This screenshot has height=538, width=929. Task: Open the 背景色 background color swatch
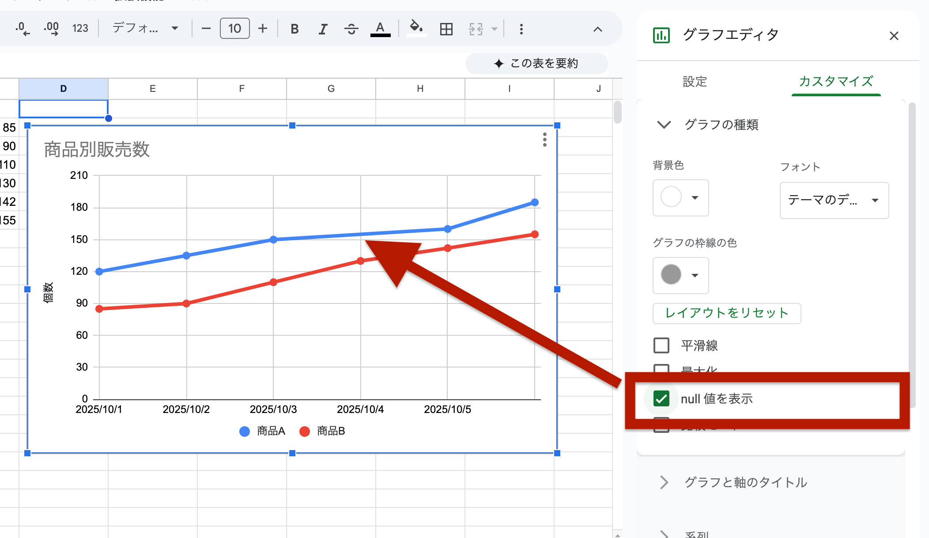[680, 198]
